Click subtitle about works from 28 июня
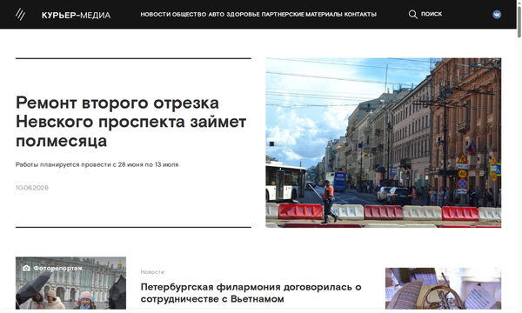This screenshot has width=522, height=313. 97,164
